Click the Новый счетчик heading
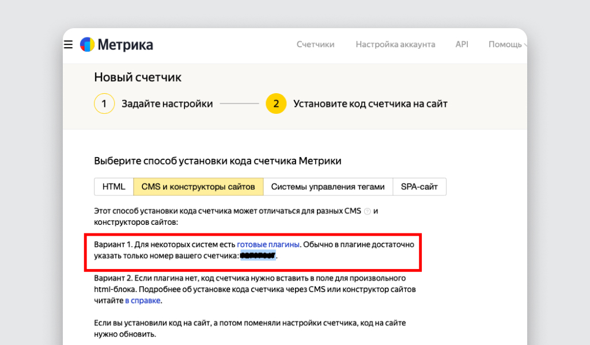Viewport: 590px width, 345px height. tap(138, 77)
